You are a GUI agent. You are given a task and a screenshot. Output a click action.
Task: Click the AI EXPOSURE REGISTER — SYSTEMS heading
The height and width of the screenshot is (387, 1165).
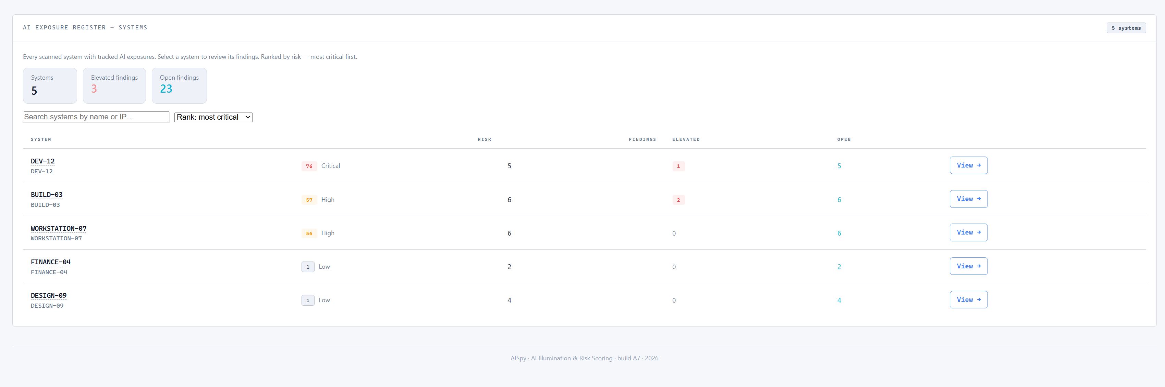tap(85, 27)
